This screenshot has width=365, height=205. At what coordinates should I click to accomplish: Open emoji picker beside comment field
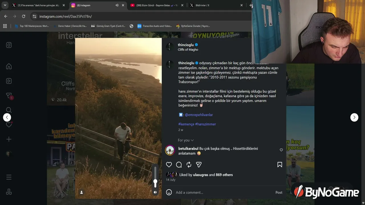(x=169, y=192)
